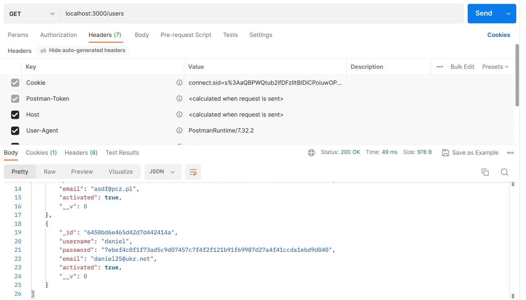Viewport: 526px width, 300px height.
Task: Open the three-dots menu beside Save as Example
Action: [510, 153]
